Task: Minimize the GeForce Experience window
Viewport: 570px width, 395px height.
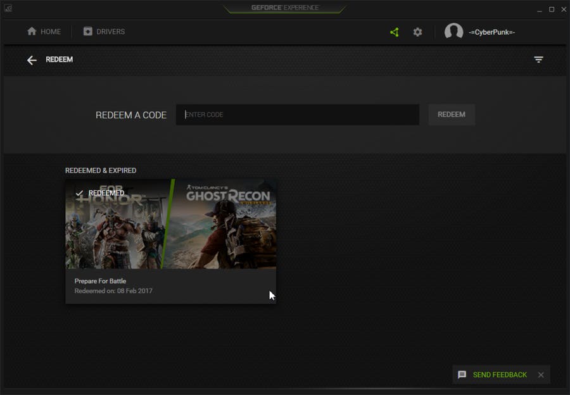Action: [539, 9]
